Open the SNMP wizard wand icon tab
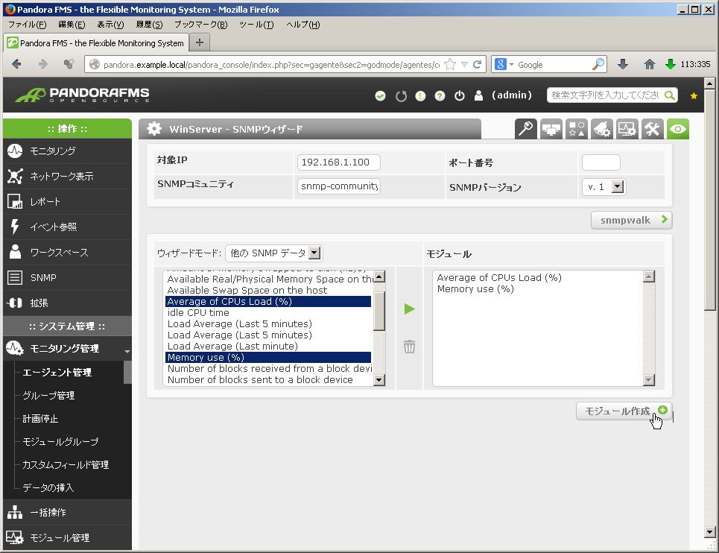Viewport: 719px width, 553px height. [x=525, y=129]
